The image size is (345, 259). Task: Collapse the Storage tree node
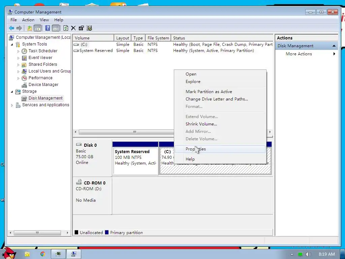(12, 92)
